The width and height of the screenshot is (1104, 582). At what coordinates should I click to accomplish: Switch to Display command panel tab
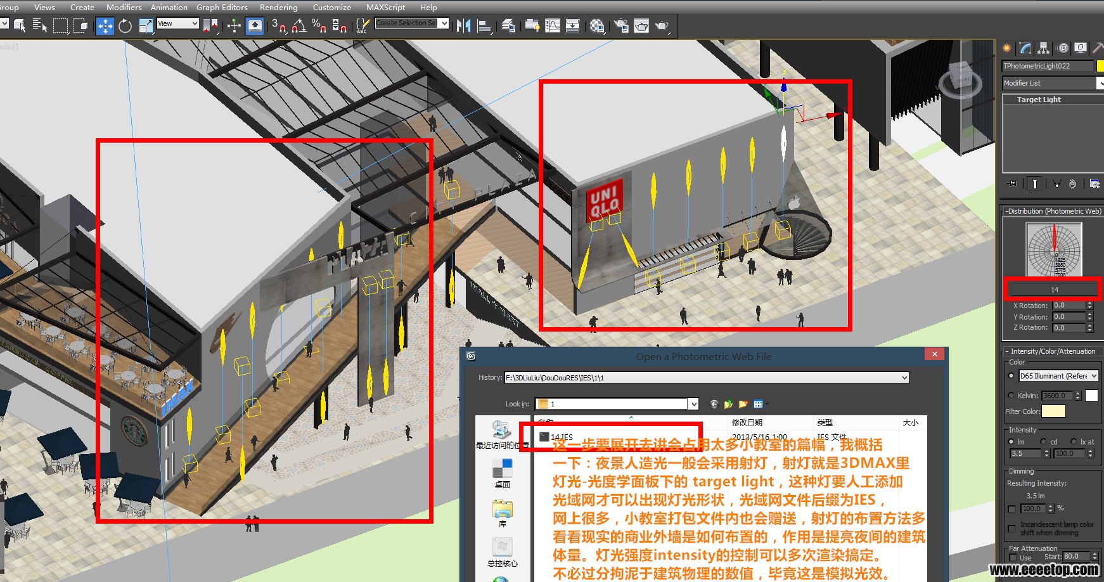(x=1081, y=48)
